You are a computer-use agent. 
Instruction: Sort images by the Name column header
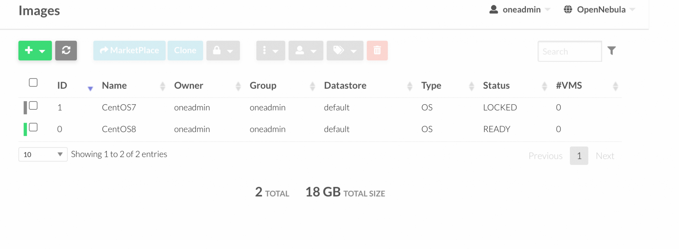114,86
